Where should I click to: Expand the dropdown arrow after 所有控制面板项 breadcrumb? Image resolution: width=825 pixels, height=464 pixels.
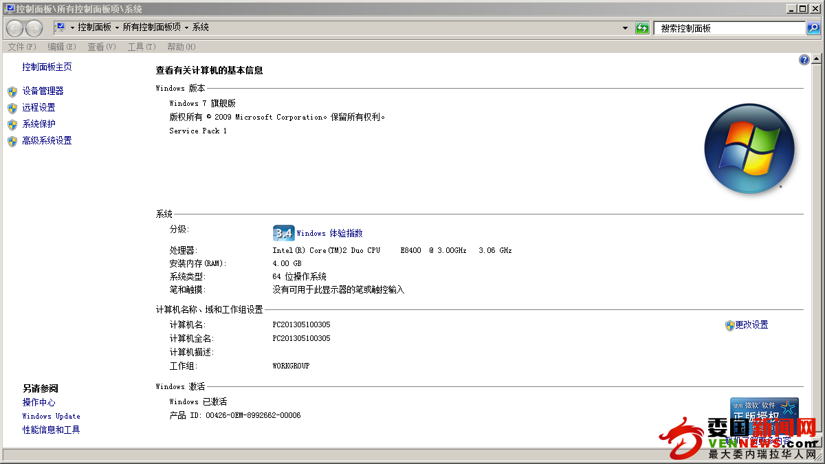click(x=186, y=27)
